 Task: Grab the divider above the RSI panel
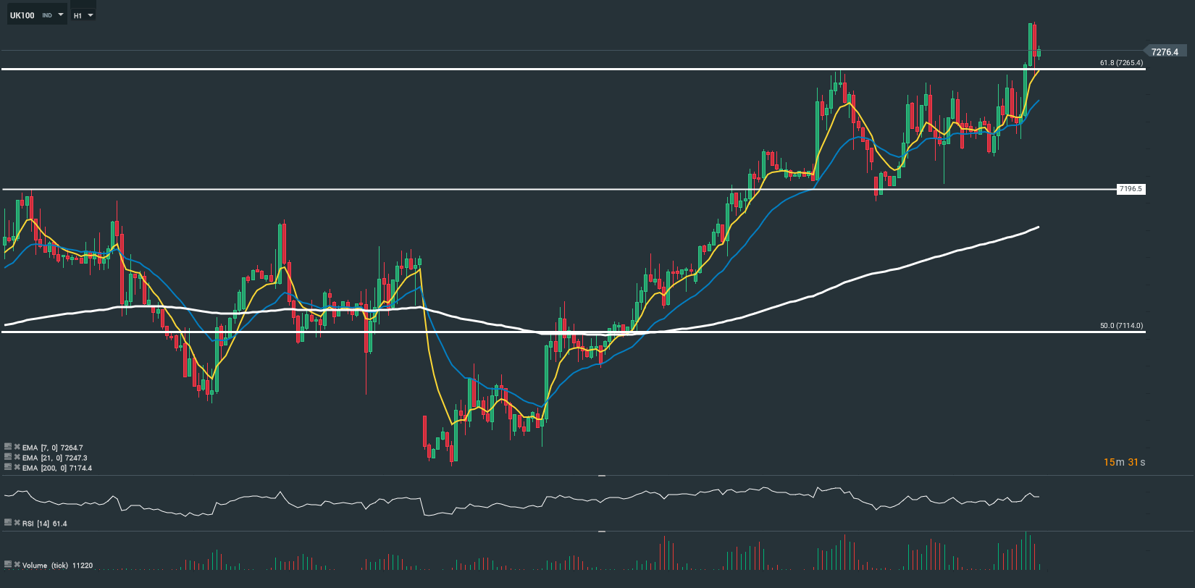tap(601, 476)
